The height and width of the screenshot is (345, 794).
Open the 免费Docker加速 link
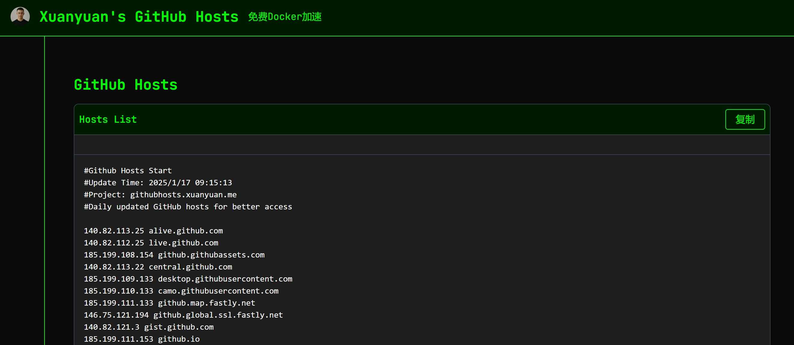pos(285,17)
